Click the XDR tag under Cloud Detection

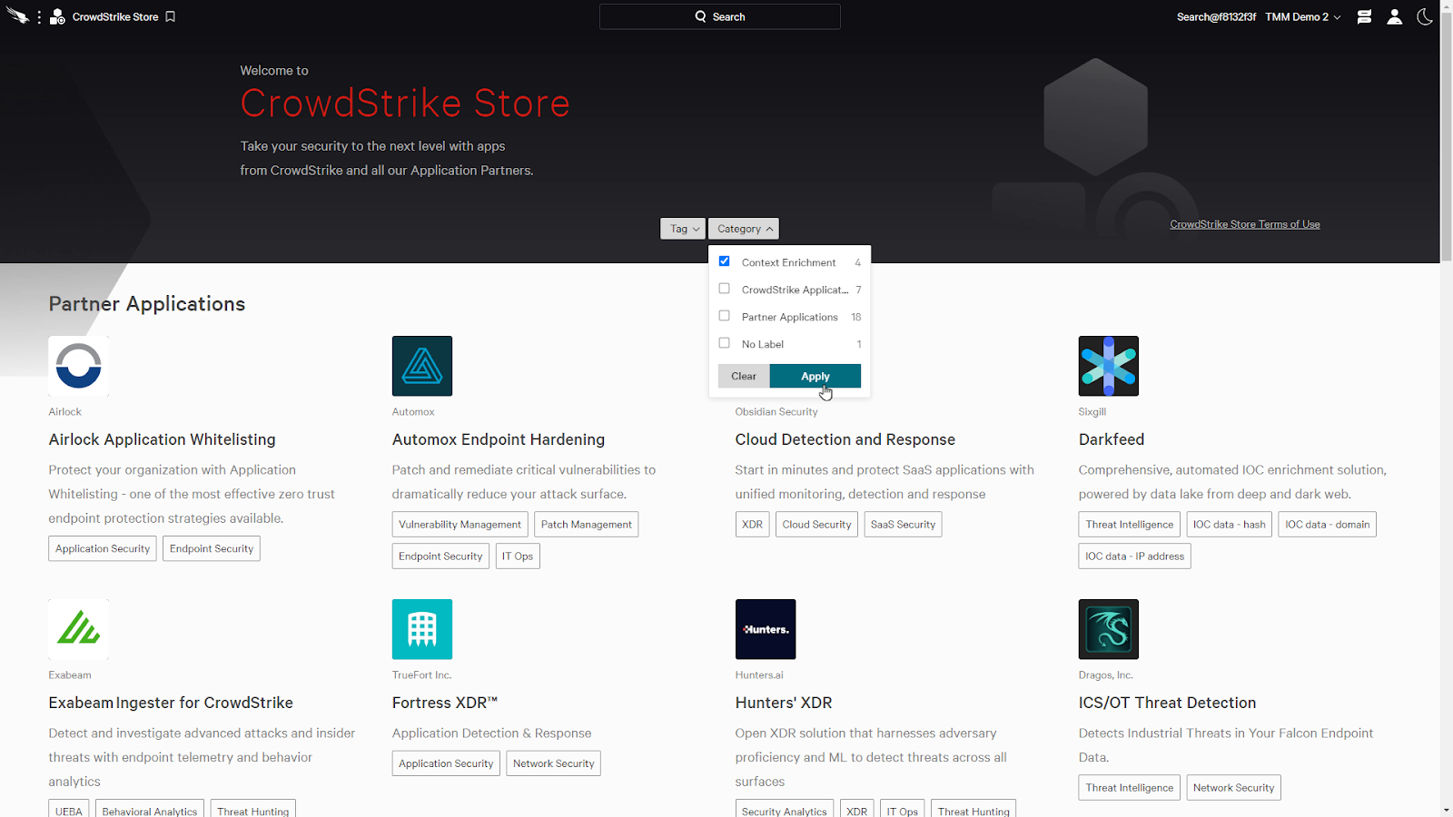tap(753, 525)
